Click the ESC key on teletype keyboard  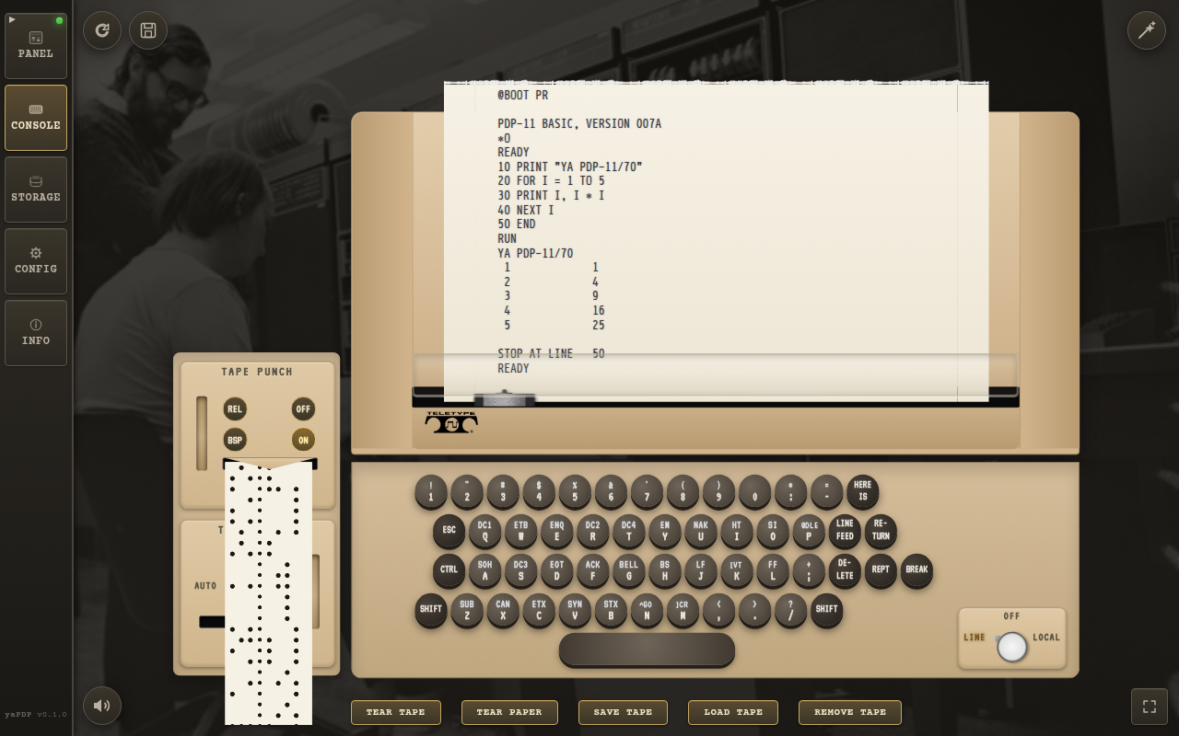click(x=449, y=531)
